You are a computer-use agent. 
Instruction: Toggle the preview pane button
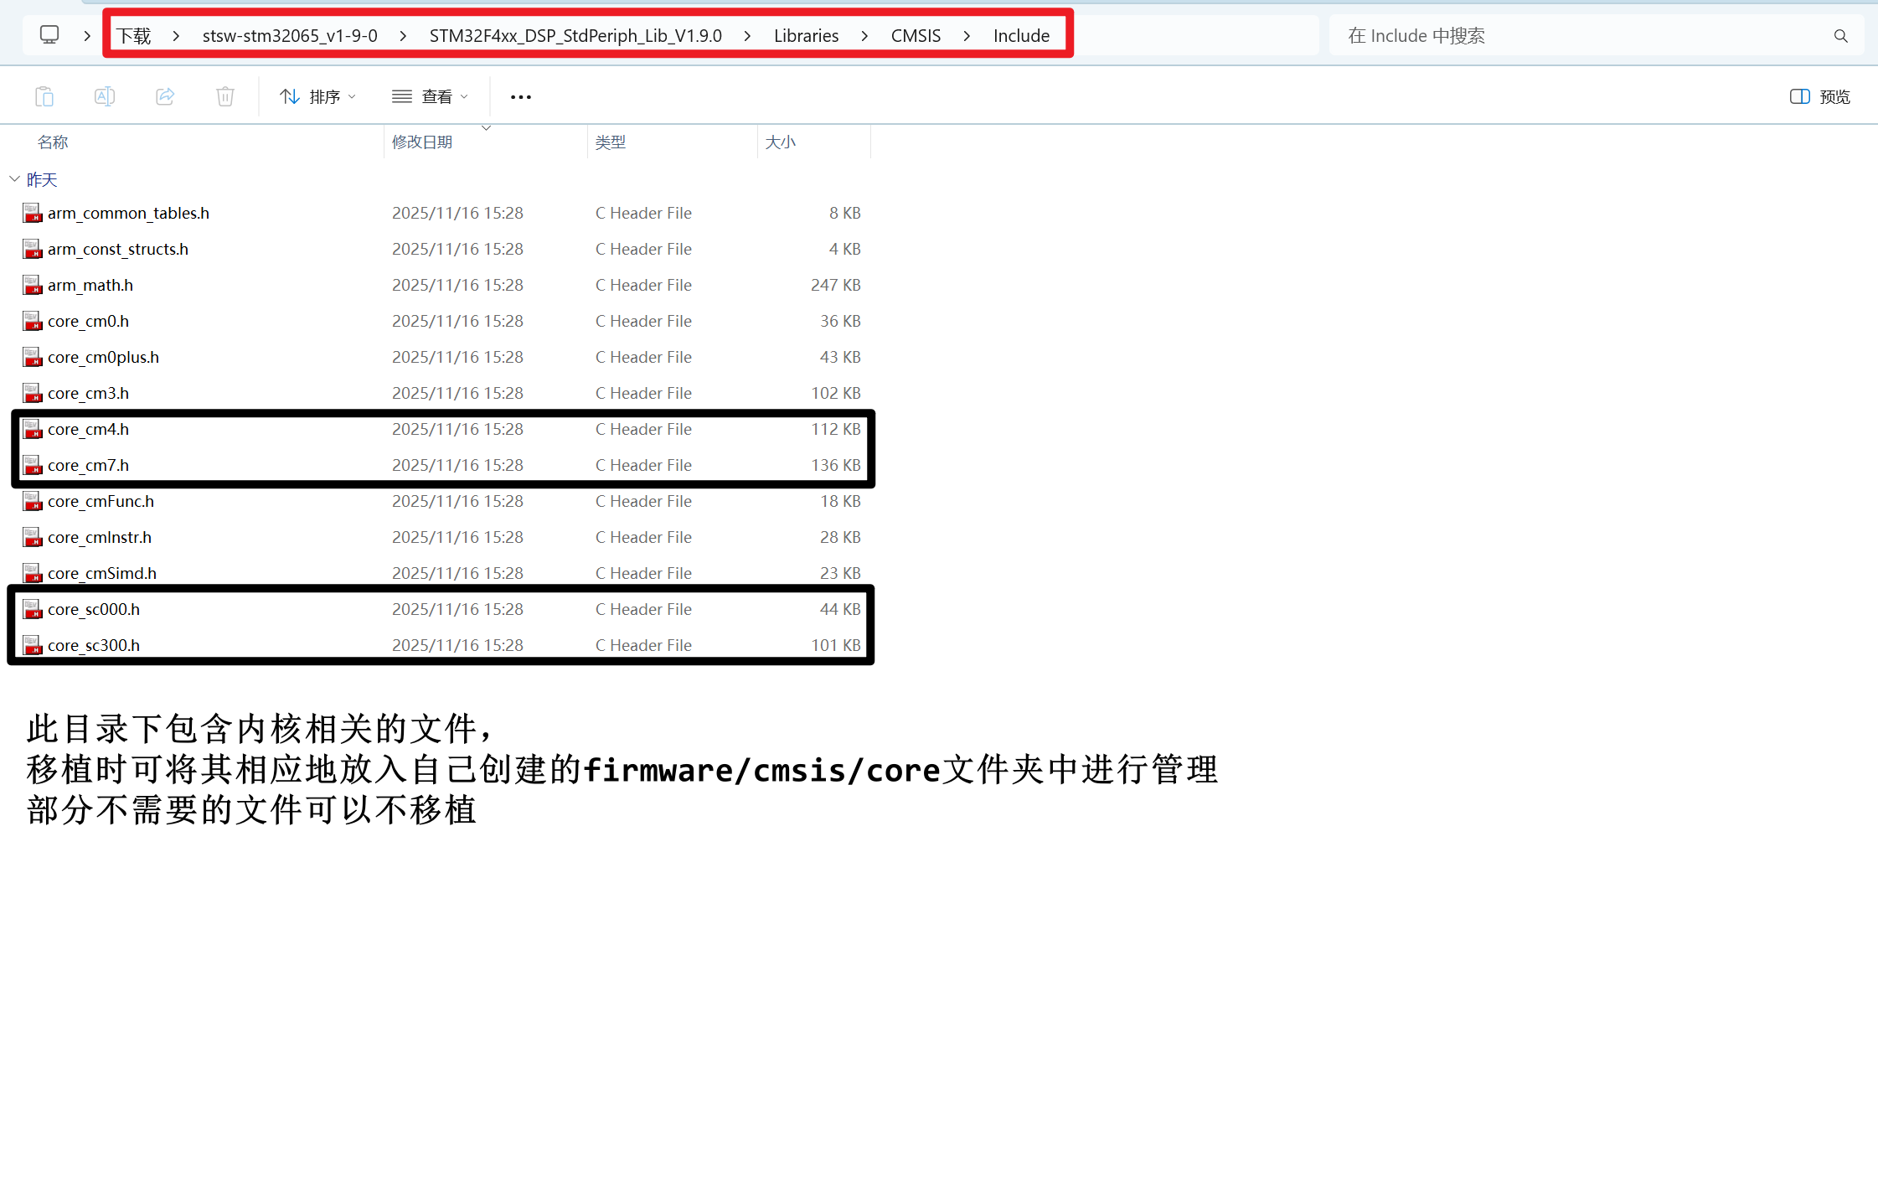pos(1819,96)
